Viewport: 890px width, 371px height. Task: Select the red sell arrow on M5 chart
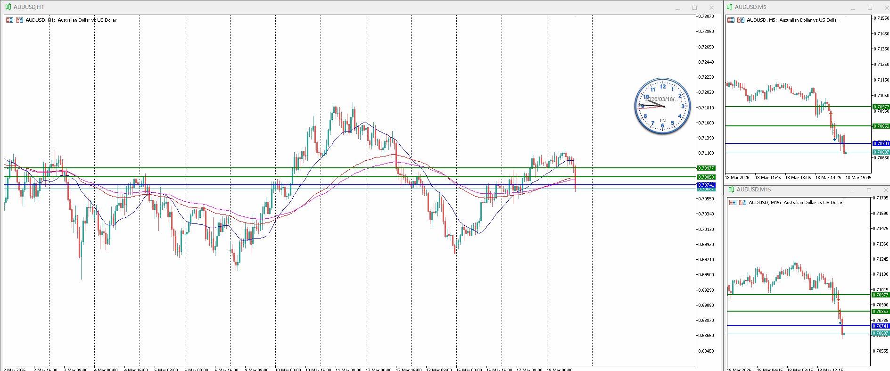click(831, 113)
